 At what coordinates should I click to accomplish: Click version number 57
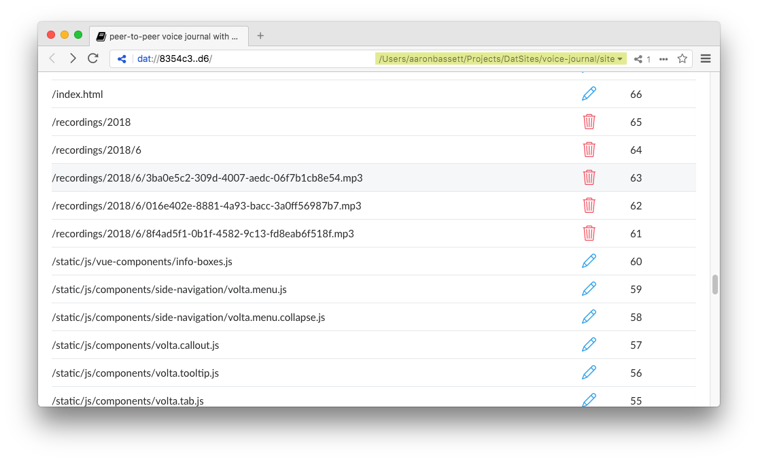636,345
